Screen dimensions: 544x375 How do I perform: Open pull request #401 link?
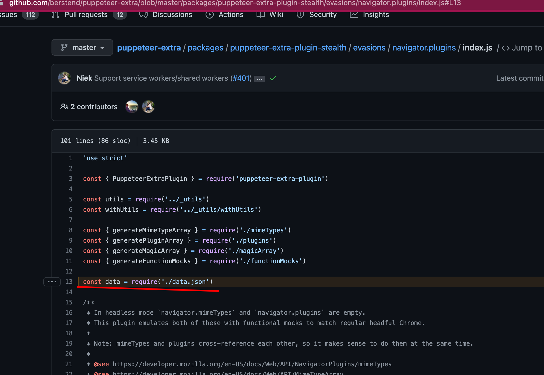[241, 78]
